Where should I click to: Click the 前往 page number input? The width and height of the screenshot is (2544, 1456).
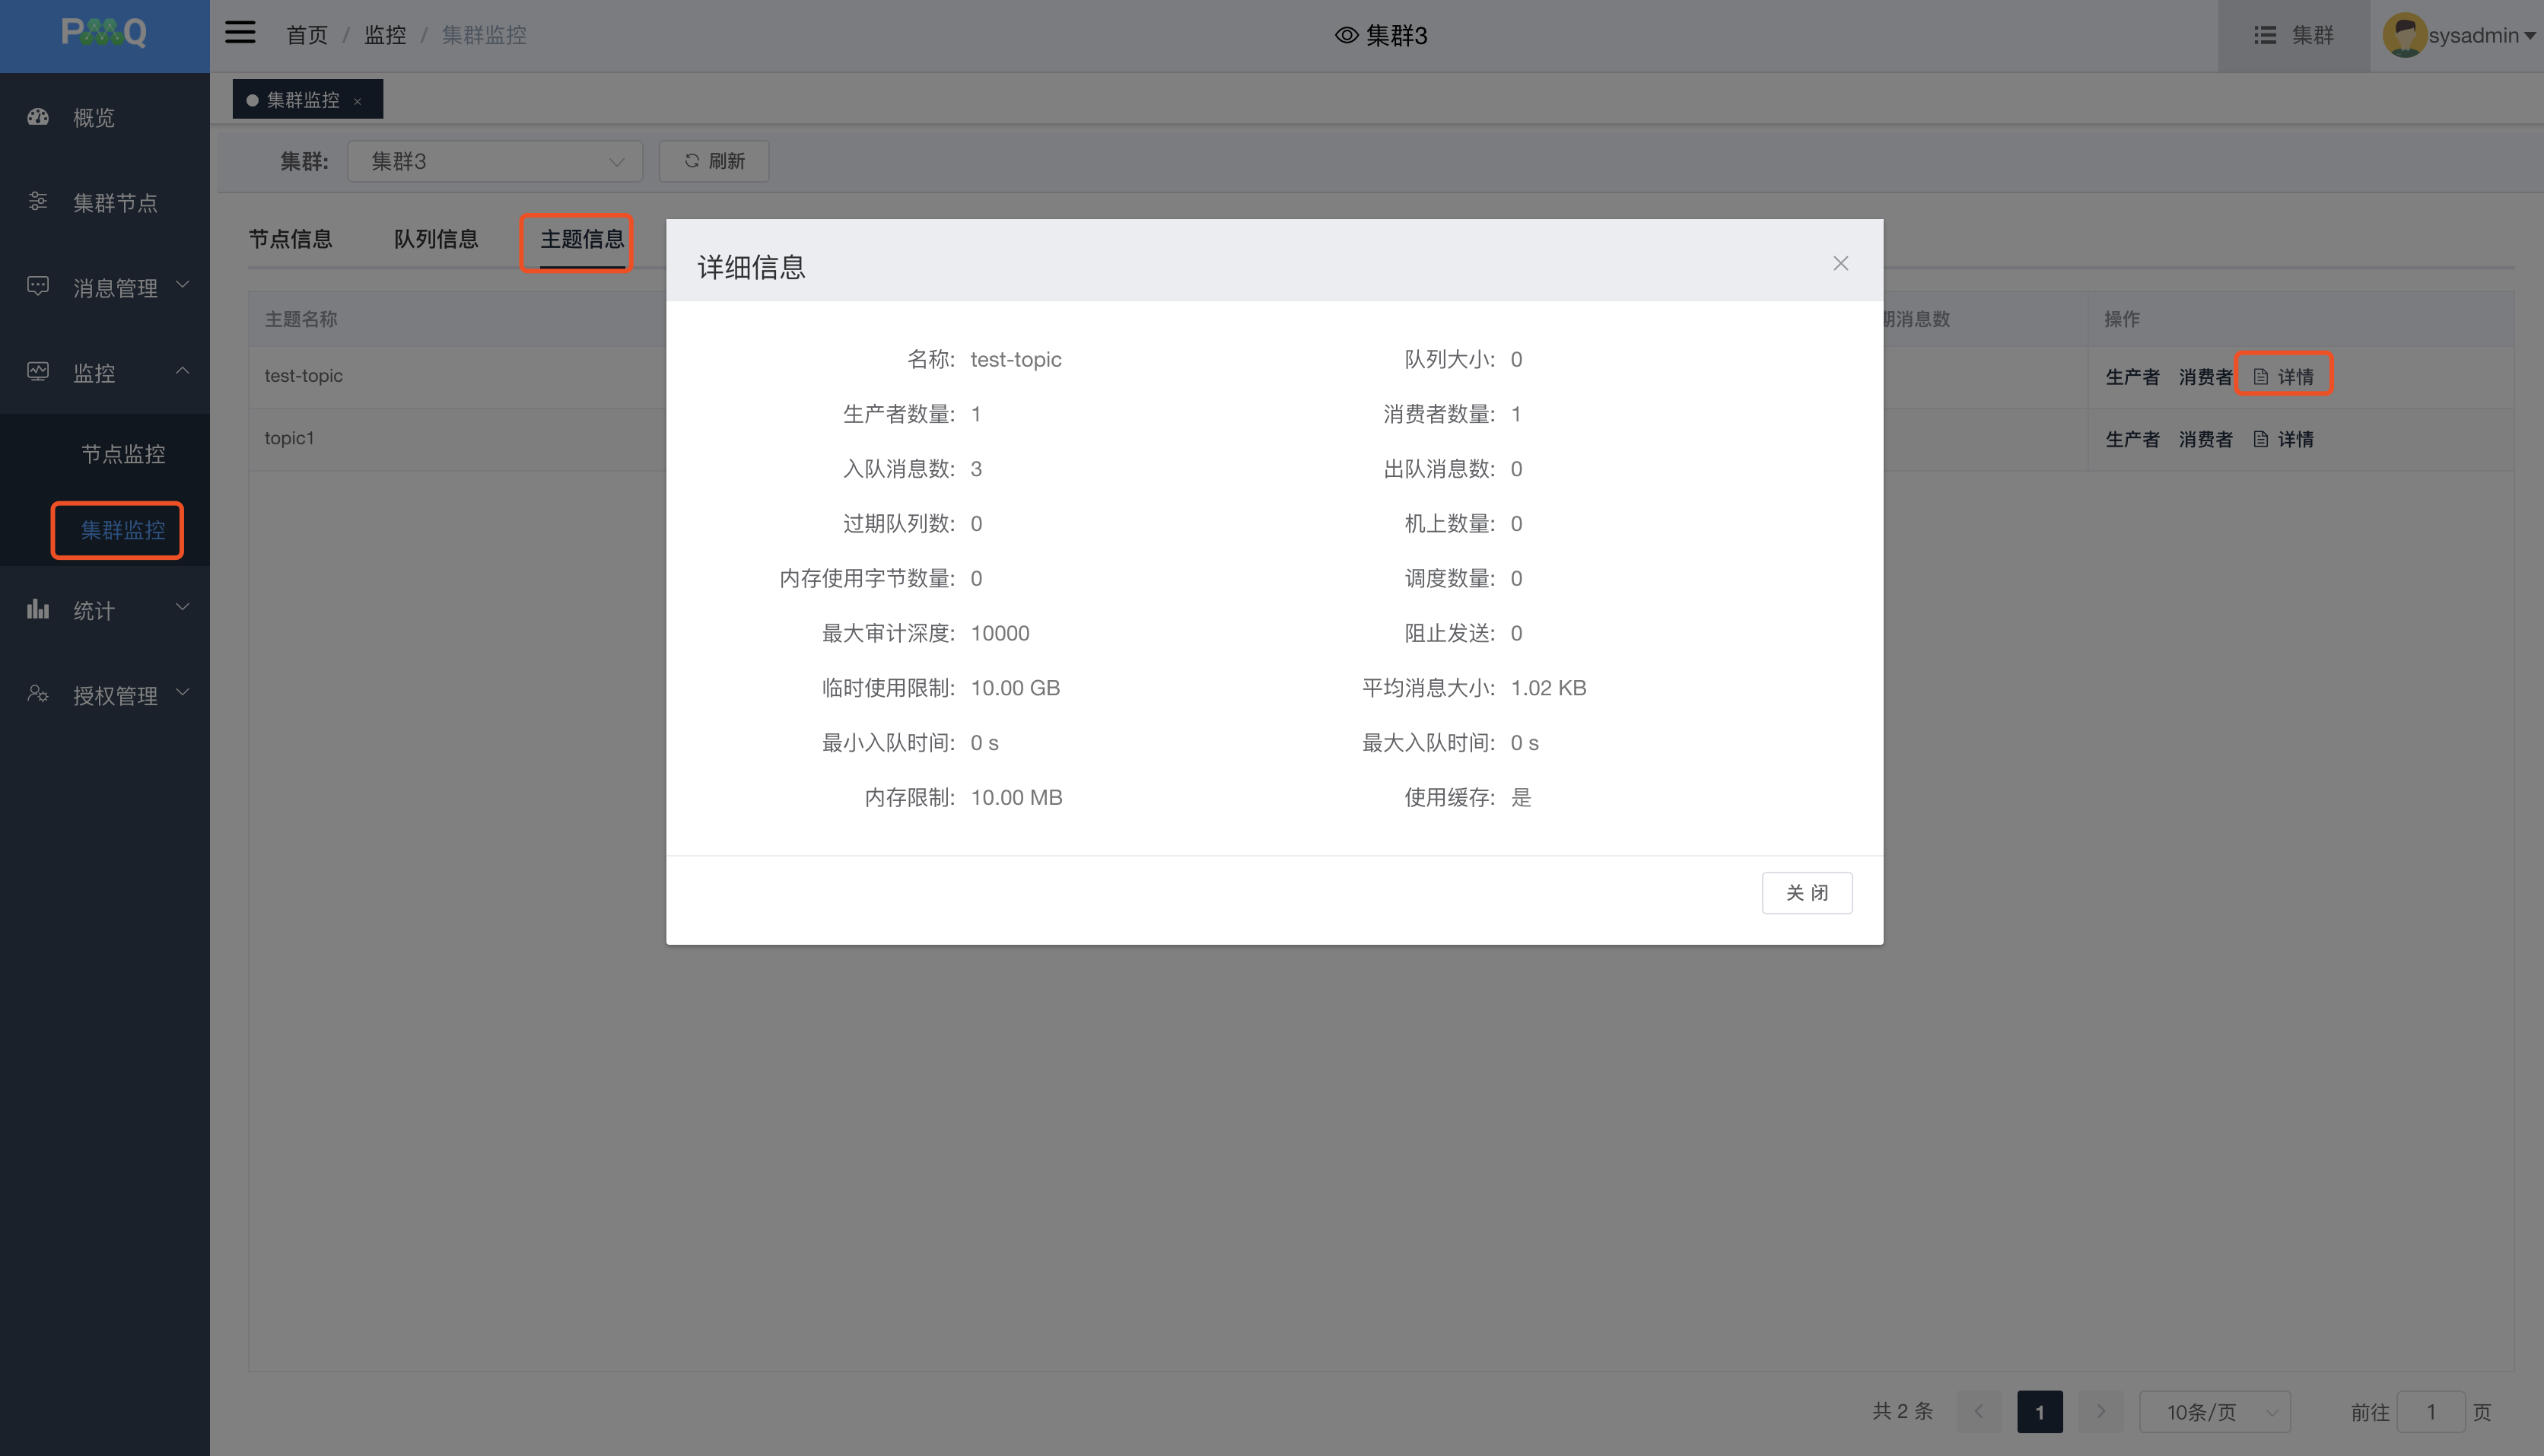(2430, 1411)
